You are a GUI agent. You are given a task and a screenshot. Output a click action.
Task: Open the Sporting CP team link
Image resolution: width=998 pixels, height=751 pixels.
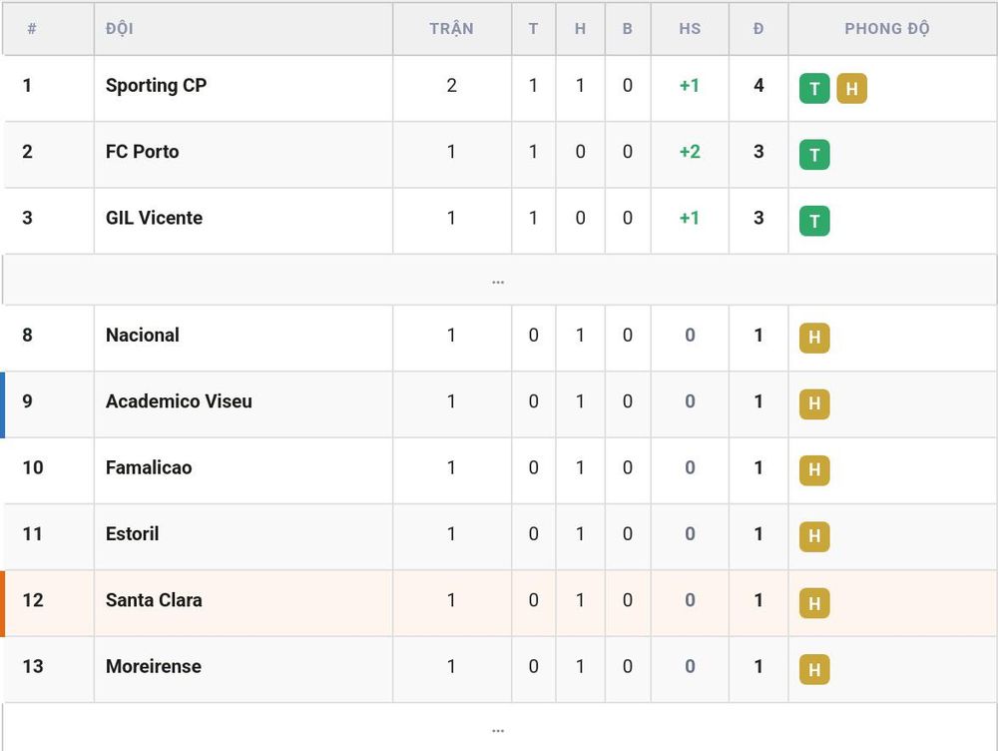point(156,85)
